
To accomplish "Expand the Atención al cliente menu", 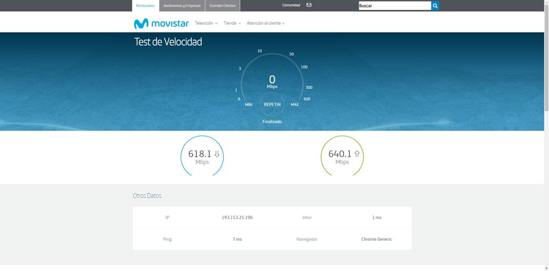I will click(265, 24).
